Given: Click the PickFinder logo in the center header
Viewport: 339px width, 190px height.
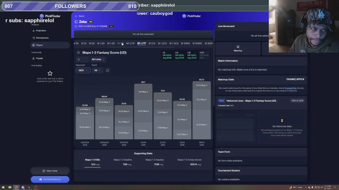Looking at the screenshot, I should pyautogui.click(x=191, y=16).
